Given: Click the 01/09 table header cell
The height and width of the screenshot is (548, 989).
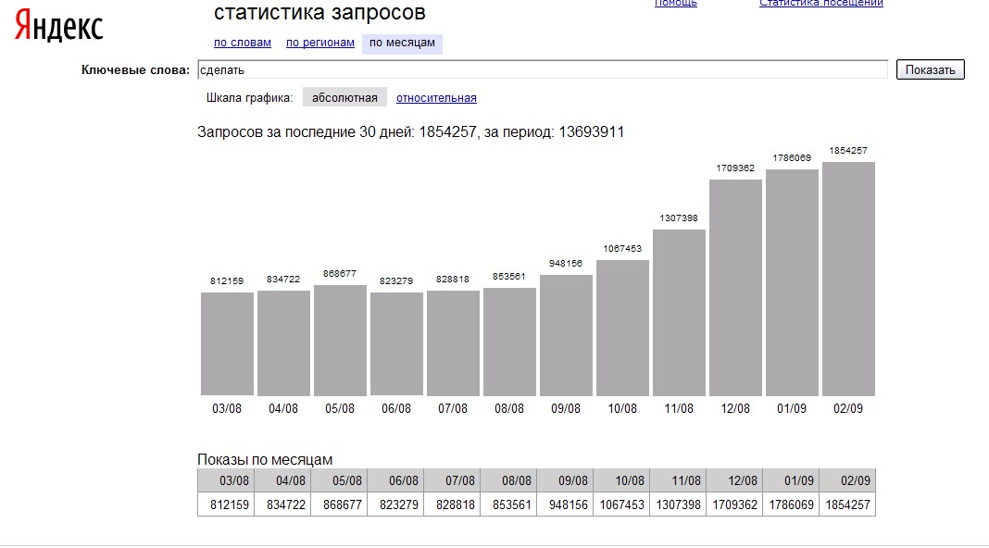Looking at the screenshot, I should coord(791,480).
